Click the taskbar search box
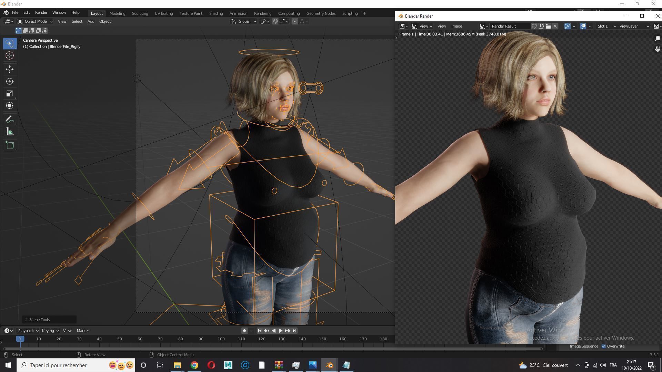 76,365
